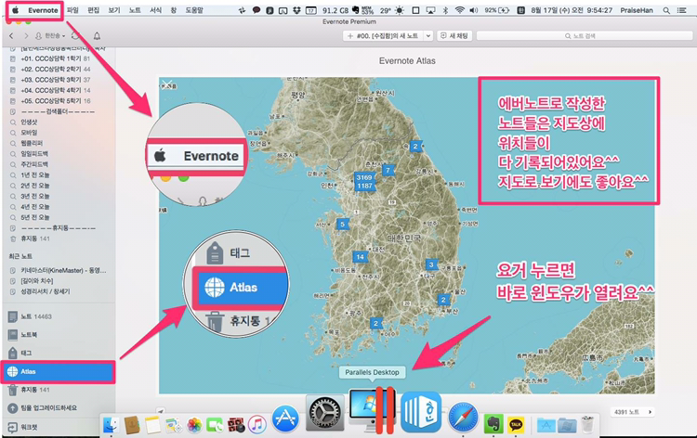
Task: Launch iTunes from the Dock
Action: tap(257, 425)
